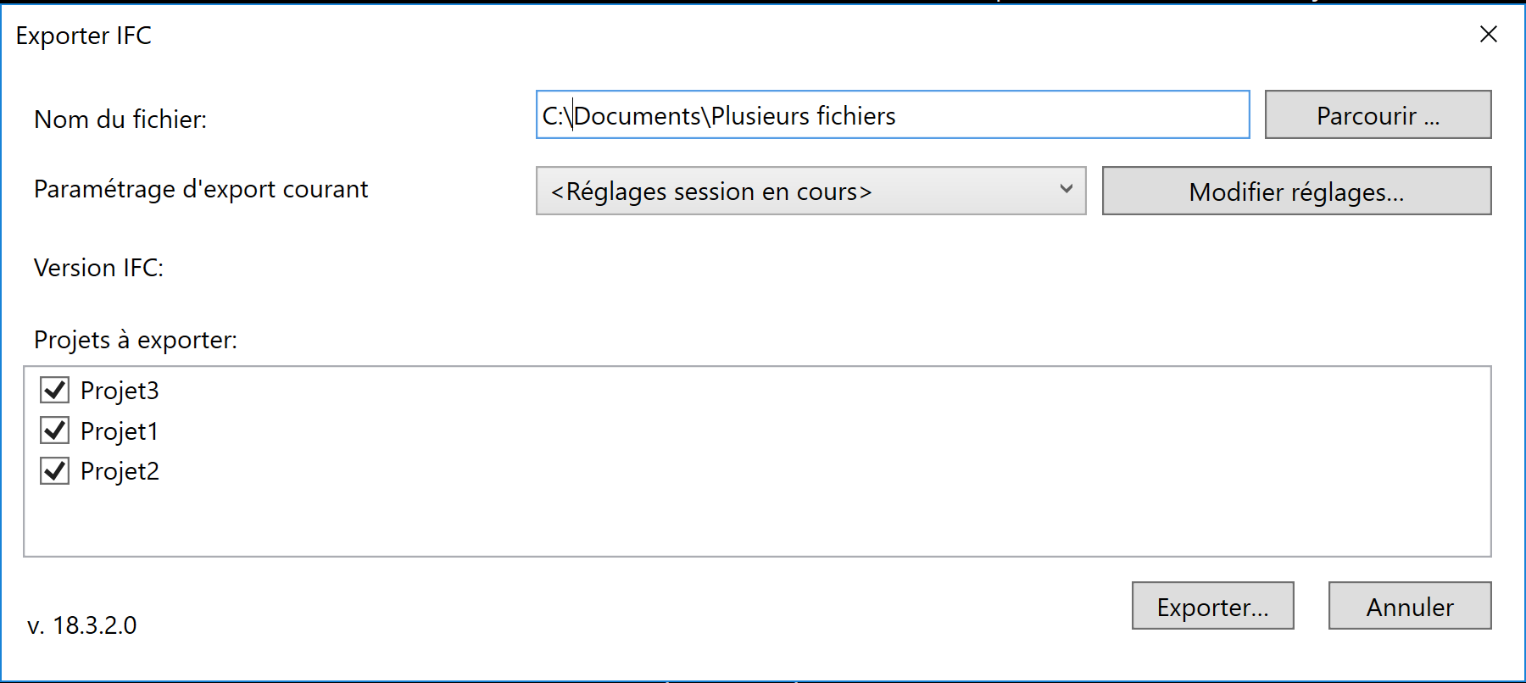Toggle the Projet1 checkbox
The image size is (1526, 683).
click(x=55, y=430)
